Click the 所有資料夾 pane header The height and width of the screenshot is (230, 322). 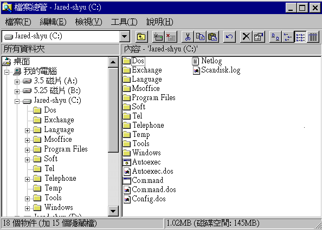click(x=60, y=49)
